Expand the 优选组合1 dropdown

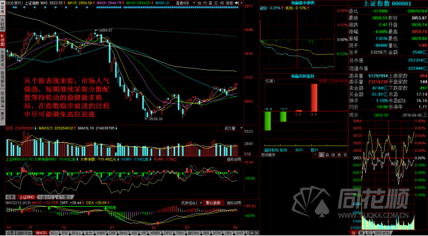192,203
